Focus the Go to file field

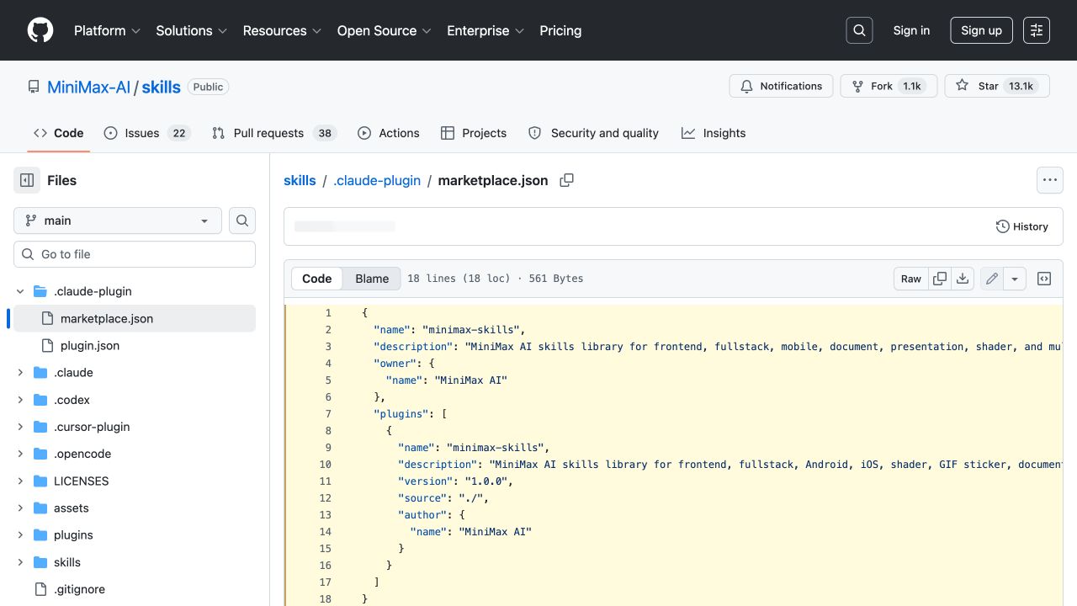135,254
